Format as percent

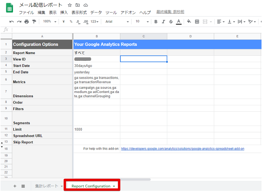[71, 21]
